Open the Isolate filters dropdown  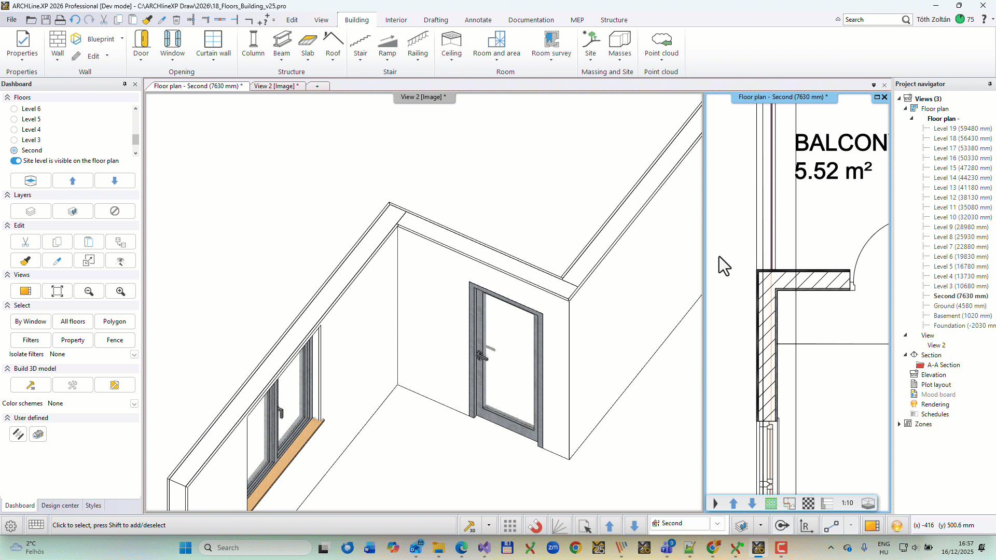coord(134,355)
